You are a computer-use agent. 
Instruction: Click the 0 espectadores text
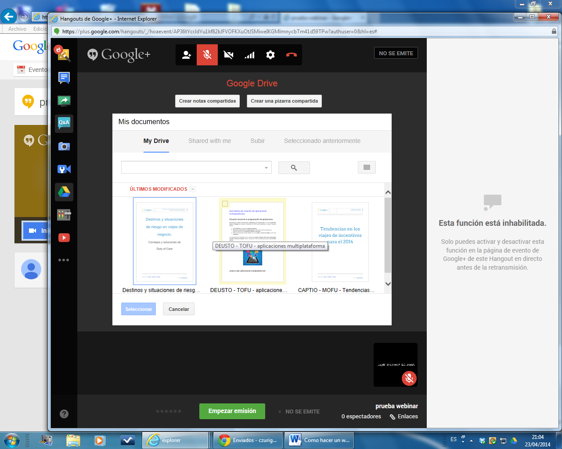[361, 417]
